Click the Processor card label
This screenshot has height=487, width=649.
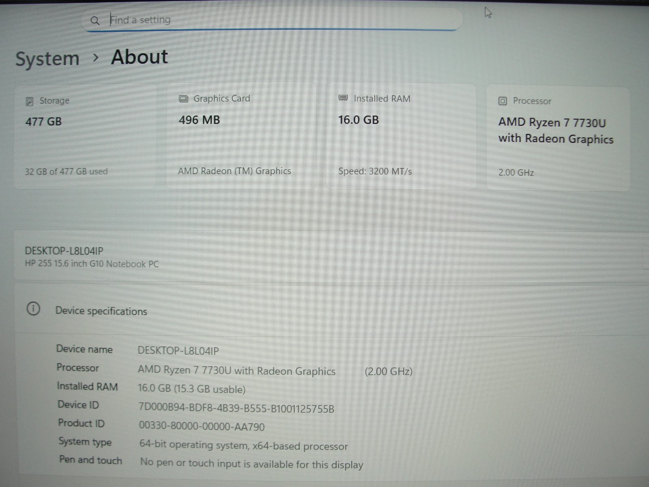tap(532, 101)
